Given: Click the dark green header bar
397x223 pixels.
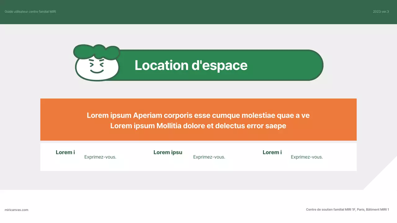Looking at the screenshot, I should click(x=198, y=12).
